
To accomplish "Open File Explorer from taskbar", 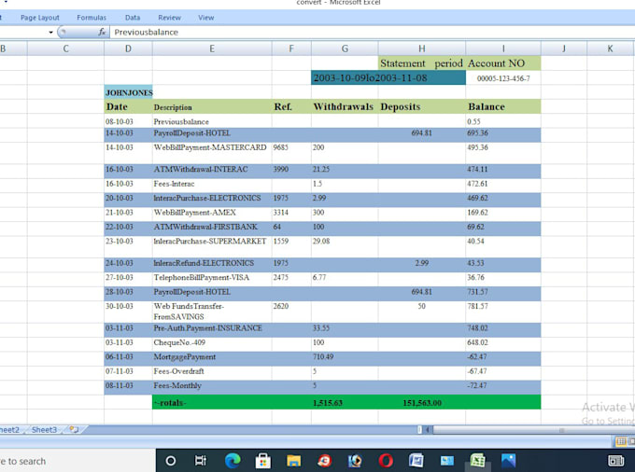I will 293,461.
